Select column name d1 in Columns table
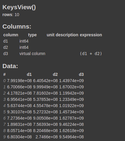 click(6, 41)
